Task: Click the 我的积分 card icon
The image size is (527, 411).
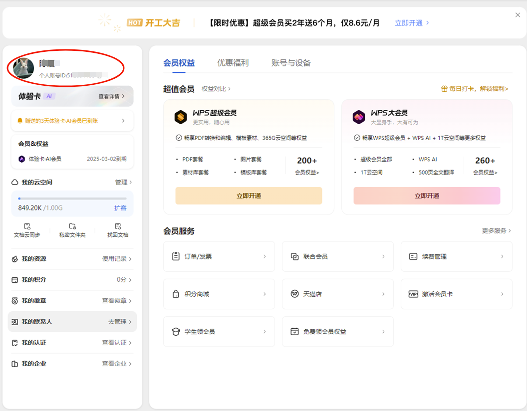Action: (x=15, y=280)
